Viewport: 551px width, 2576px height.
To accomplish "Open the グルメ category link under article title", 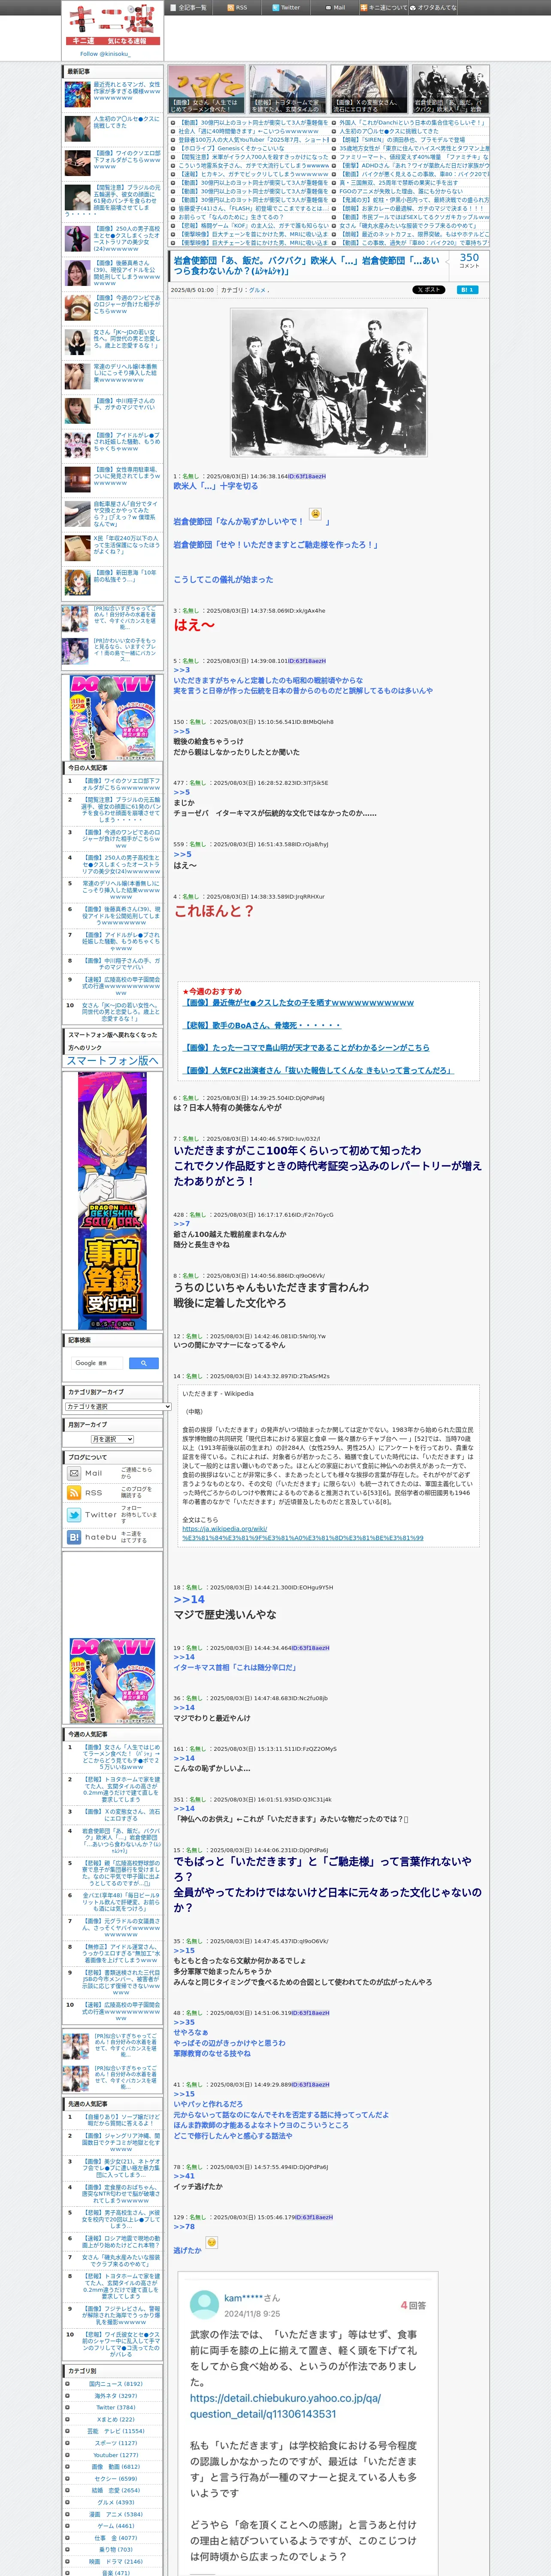I will click(x=258, y=290).
